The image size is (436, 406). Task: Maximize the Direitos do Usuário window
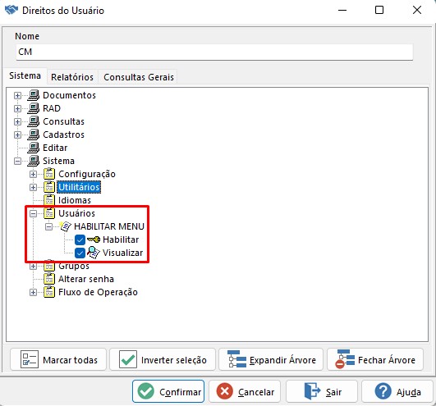point(379,10)
